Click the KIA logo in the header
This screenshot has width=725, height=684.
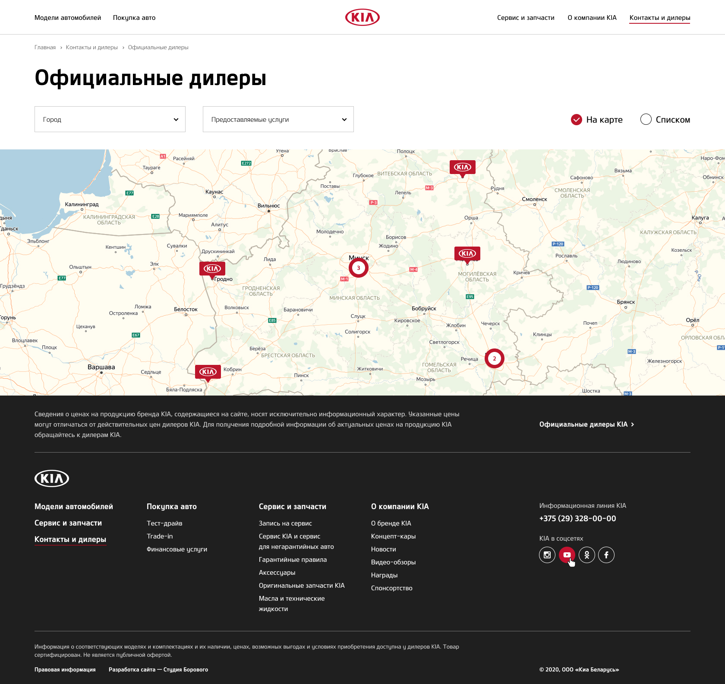click(362, 17)
